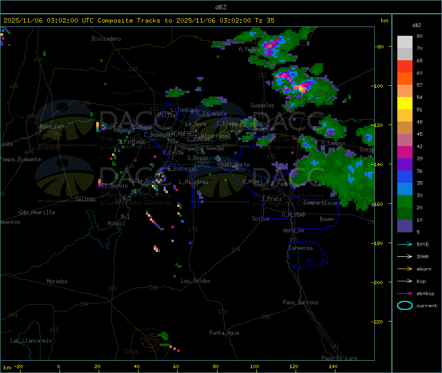Click the Cda_Amarilla label
The image size is (442, 373).
pyautogui.click(x=37, y=212)
